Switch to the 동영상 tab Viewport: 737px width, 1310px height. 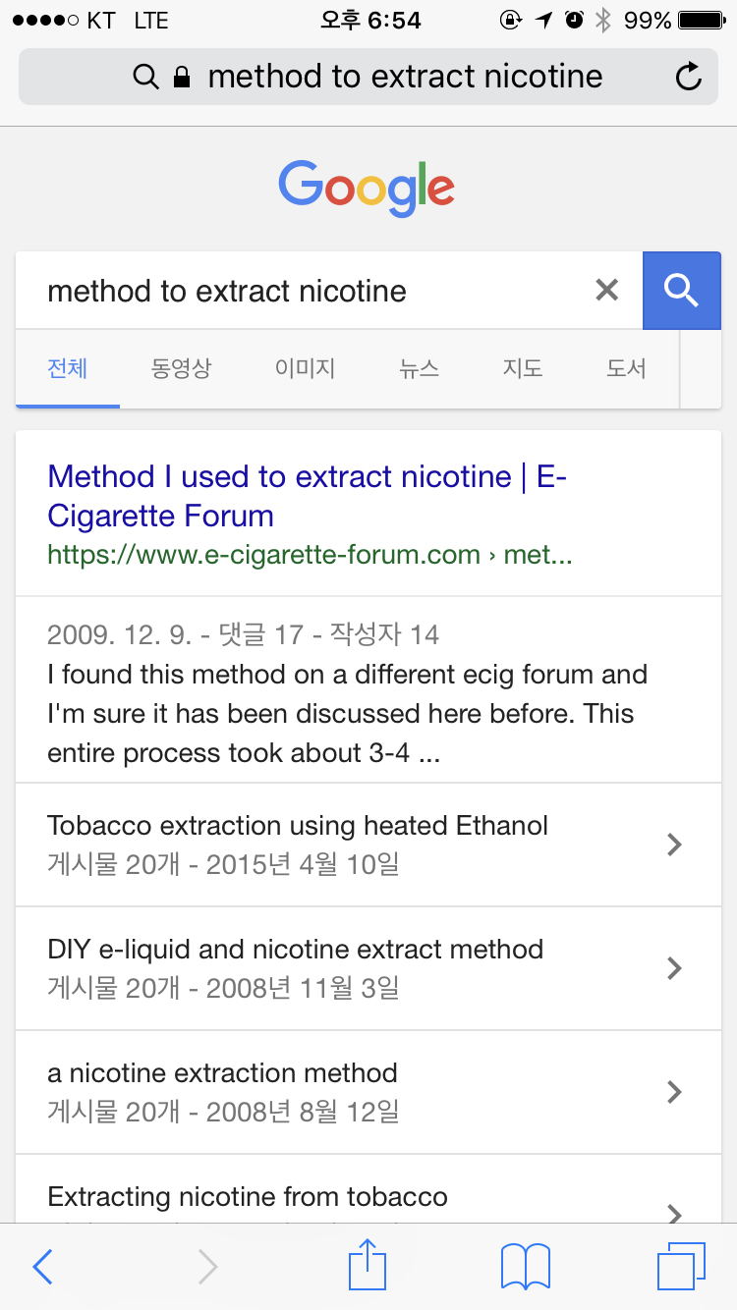[181, 369]
